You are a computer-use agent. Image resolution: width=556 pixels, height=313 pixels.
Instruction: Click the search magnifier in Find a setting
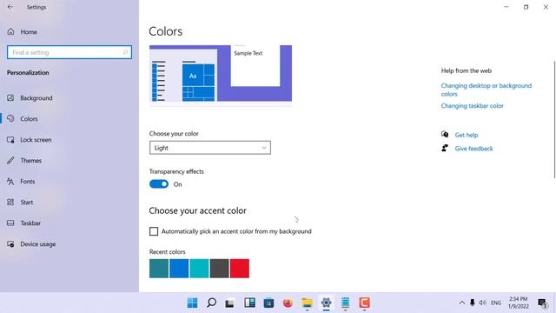pyautogui.click(x=125, y=52)
